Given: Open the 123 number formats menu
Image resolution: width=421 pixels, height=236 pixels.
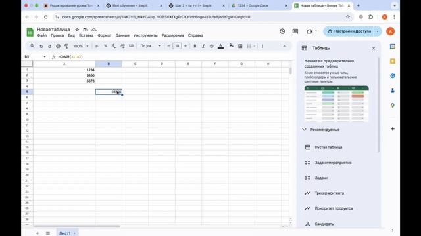Looking at the screenshot, I should tap(131, 46).
